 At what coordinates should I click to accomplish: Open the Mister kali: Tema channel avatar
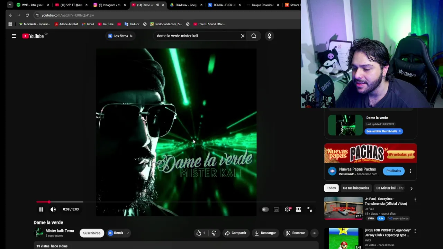coord(38,233)
